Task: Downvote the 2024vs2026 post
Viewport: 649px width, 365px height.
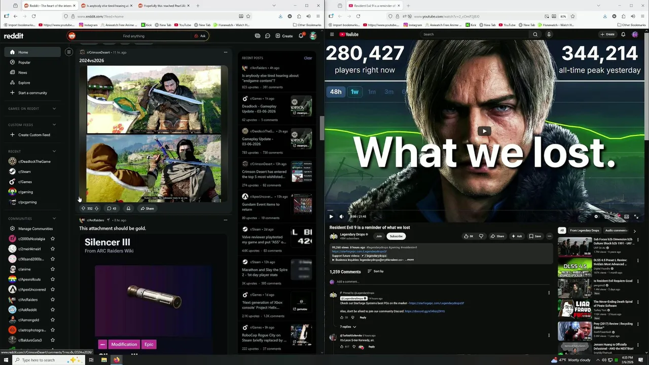Action: click(x=96, y=208)
